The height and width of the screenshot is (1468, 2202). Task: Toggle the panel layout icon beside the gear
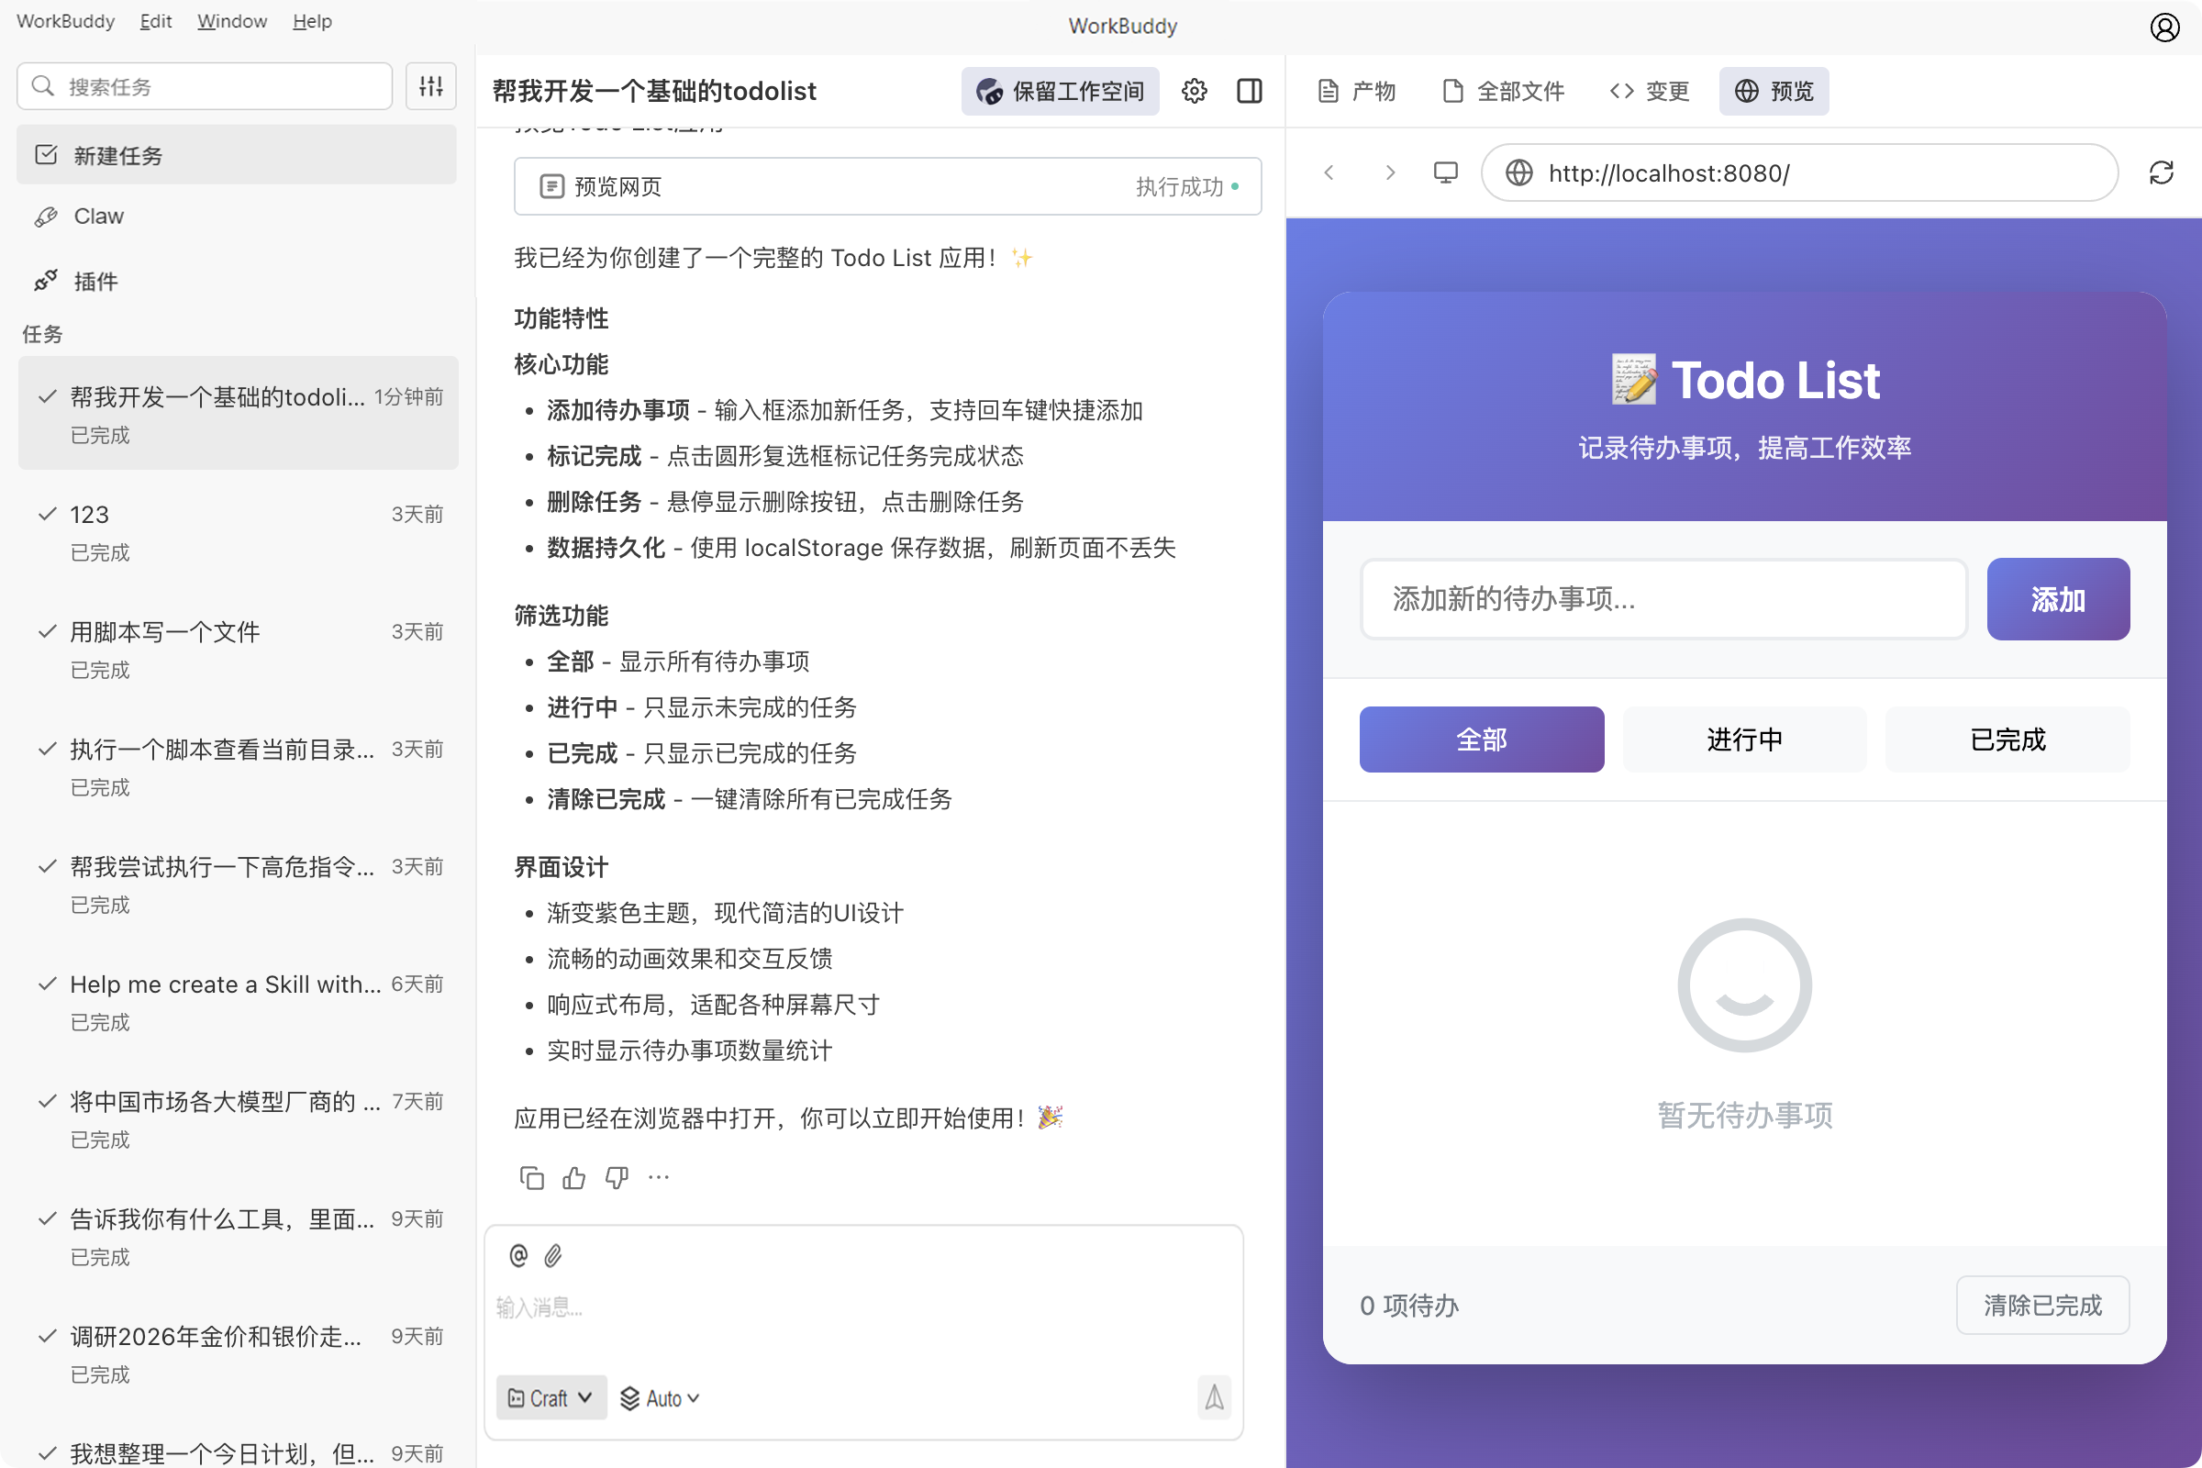(1250, 91)
